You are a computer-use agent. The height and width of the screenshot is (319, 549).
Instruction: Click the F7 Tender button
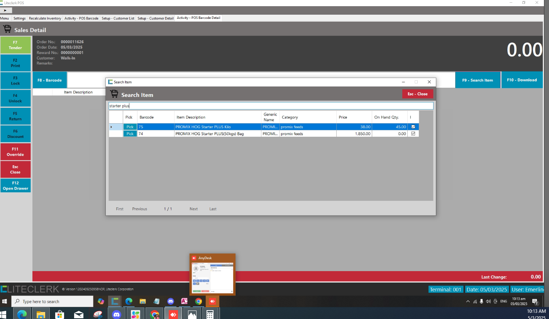tap(15, 45)
